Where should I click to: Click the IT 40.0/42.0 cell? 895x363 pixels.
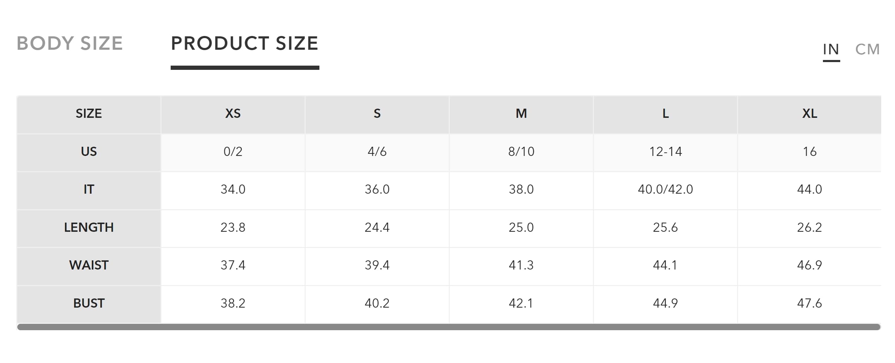point(665,189)
